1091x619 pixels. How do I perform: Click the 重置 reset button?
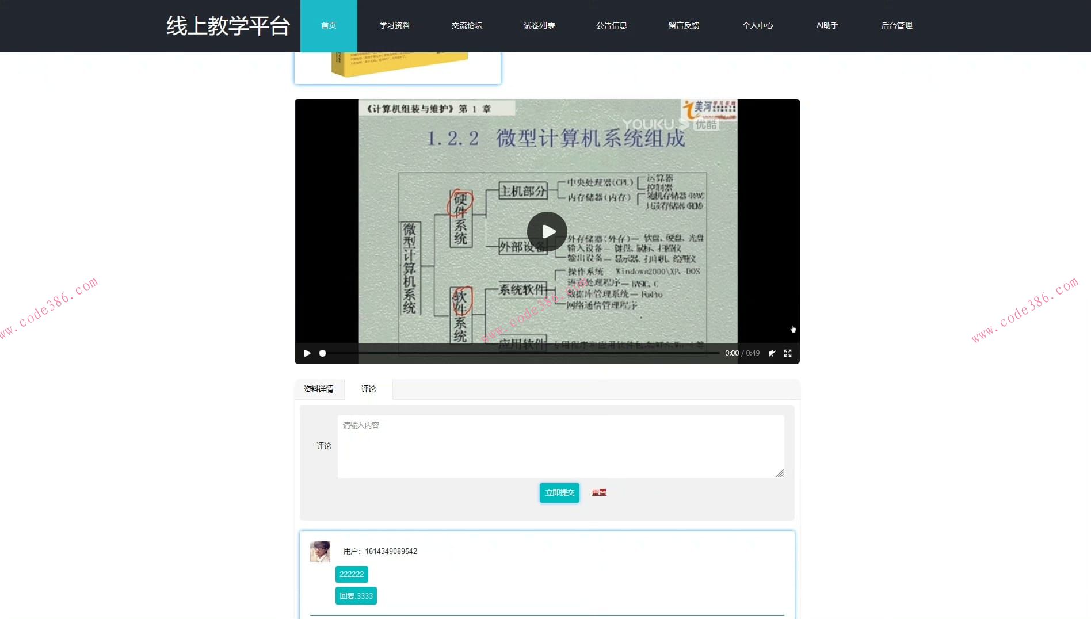[x=599, y=493]
